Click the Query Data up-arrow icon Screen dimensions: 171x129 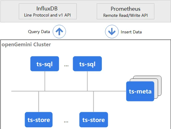pos(59,32)
